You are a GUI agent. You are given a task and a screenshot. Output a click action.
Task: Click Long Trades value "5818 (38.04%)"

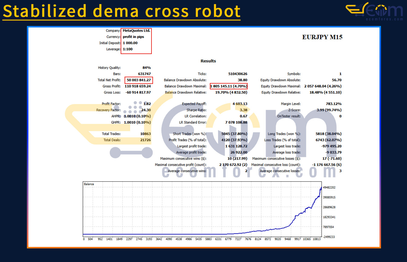click(329, 134)
